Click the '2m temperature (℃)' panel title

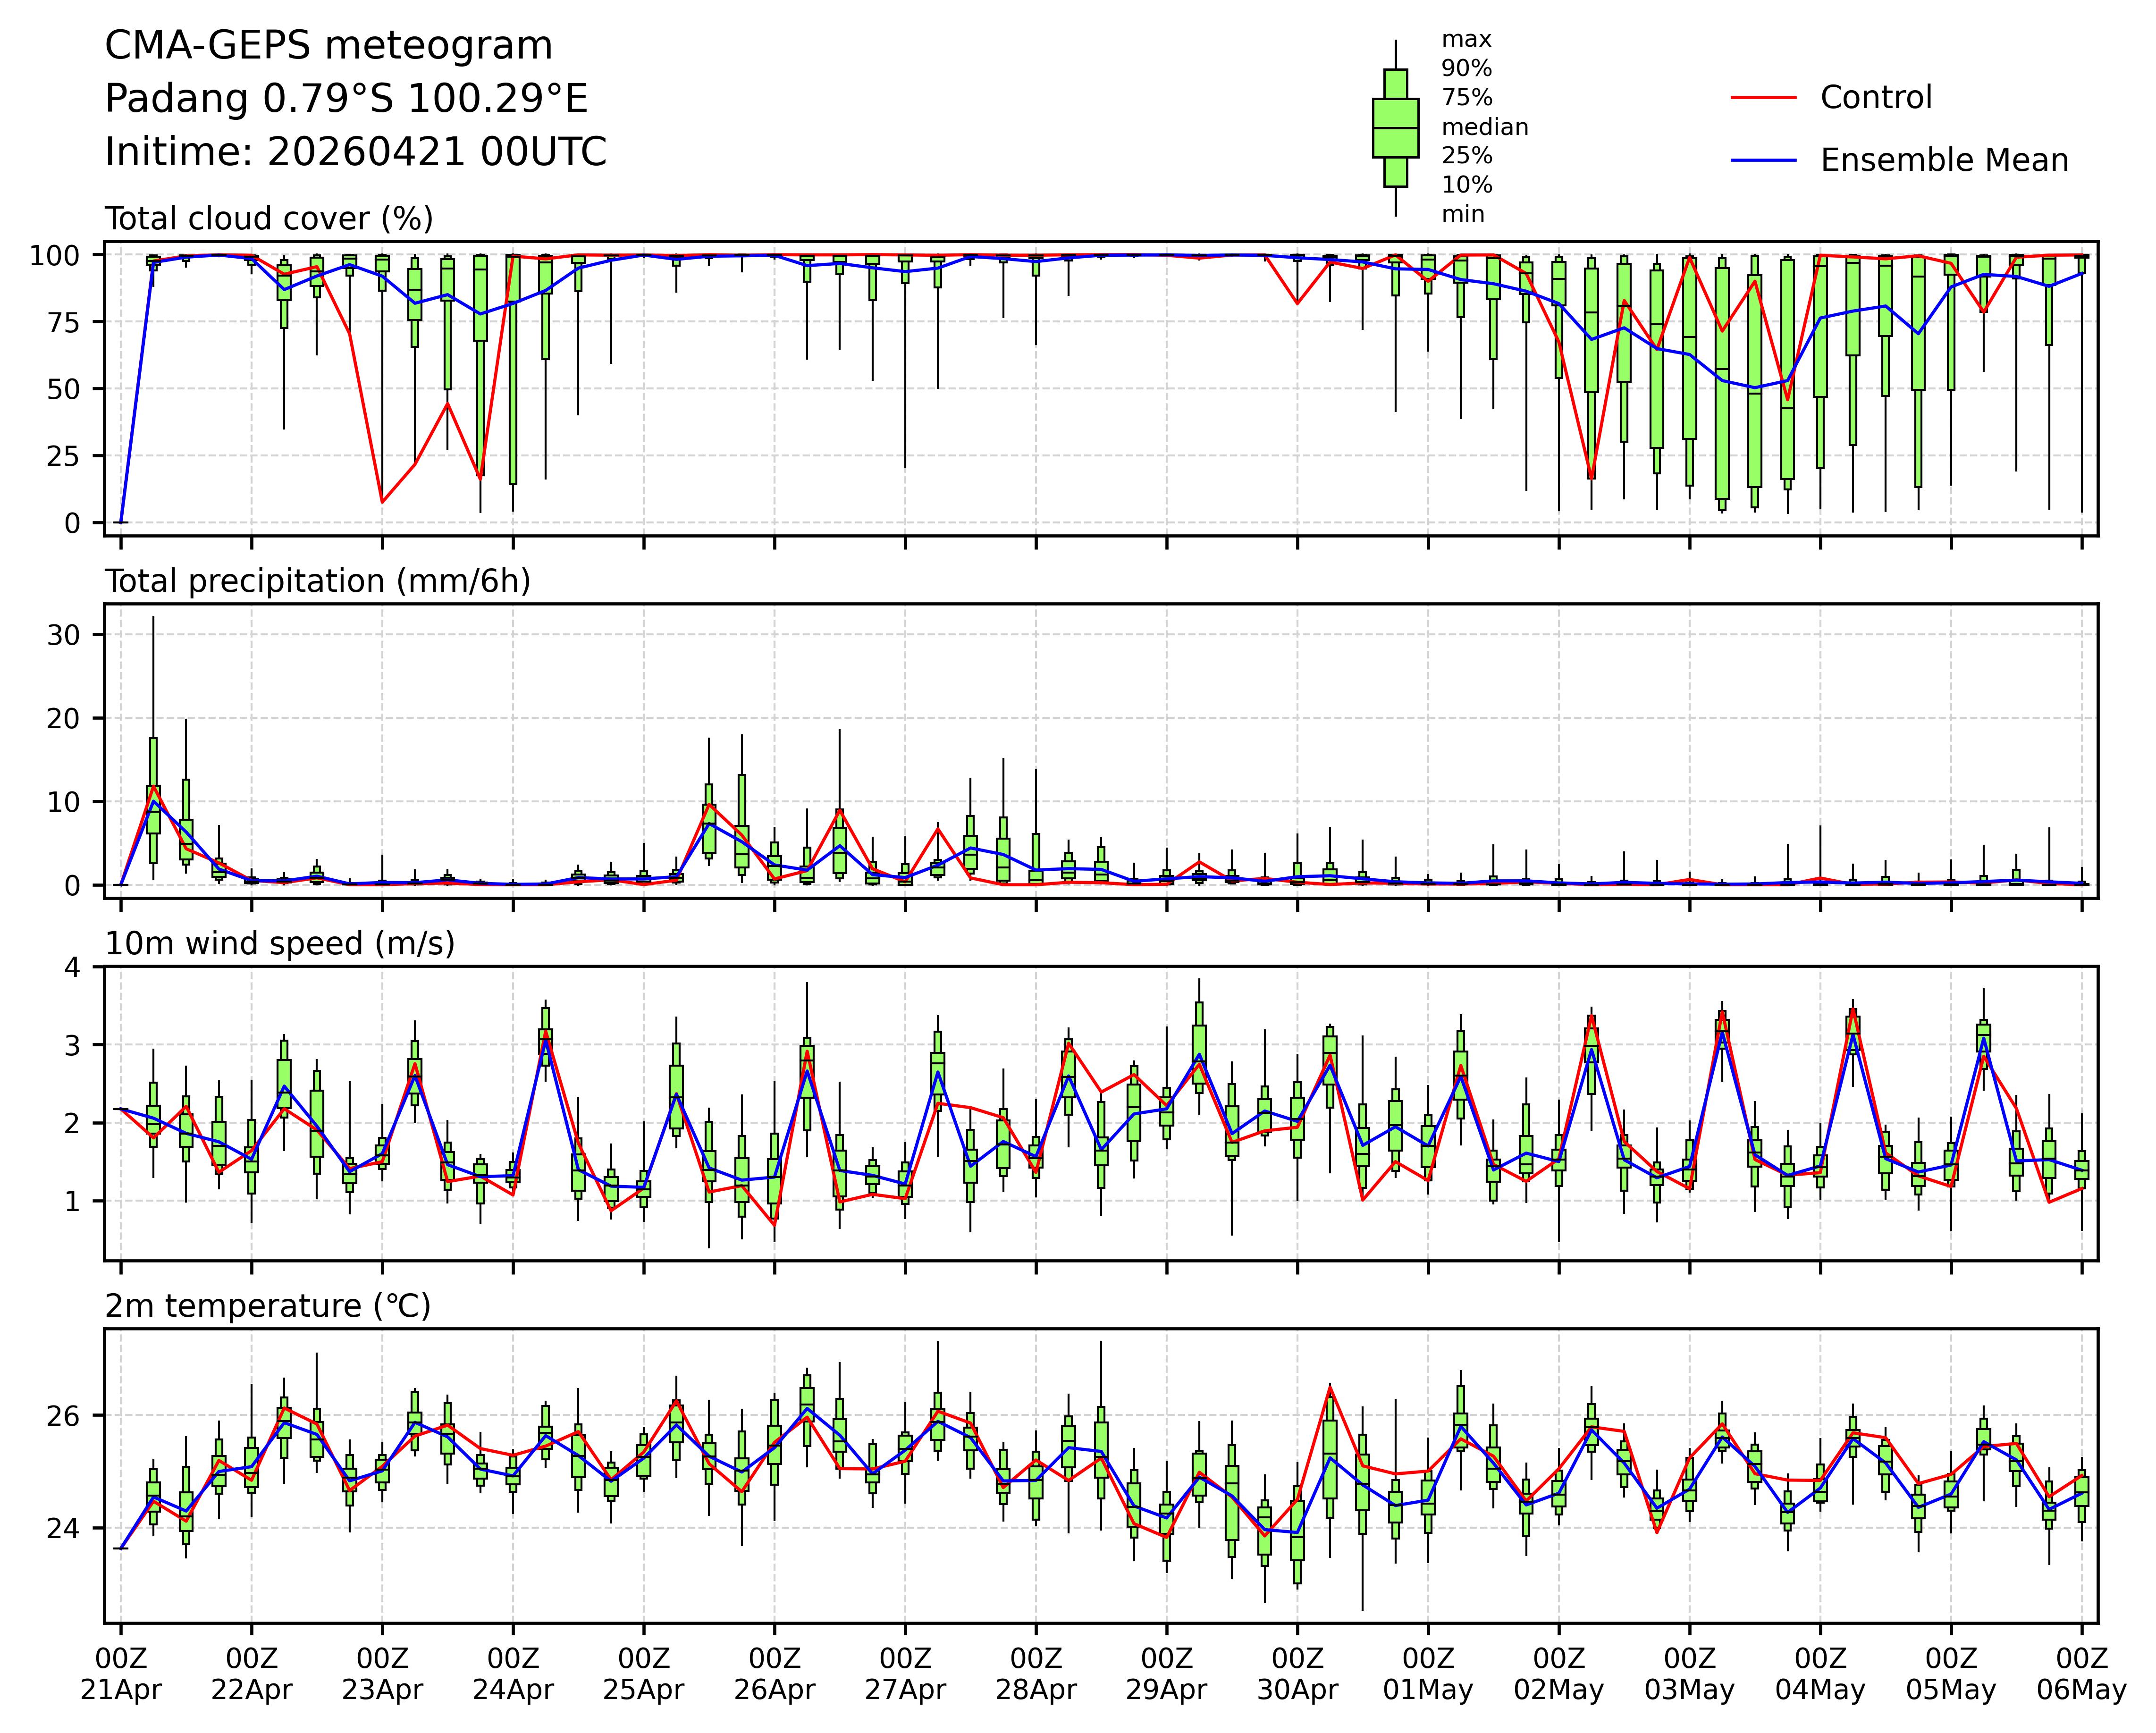pos(268,1307)
